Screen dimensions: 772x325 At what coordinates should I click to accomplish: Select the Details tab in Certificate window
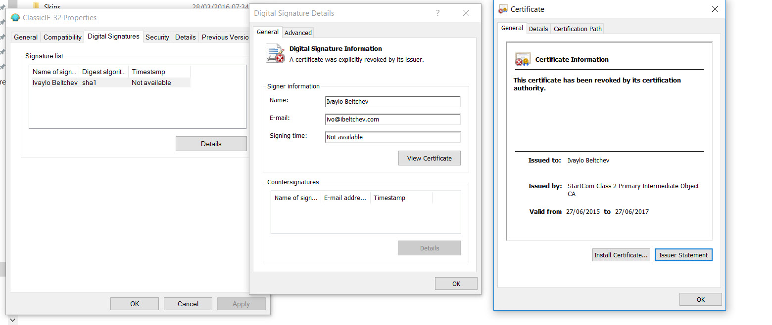tap(538, 29)
